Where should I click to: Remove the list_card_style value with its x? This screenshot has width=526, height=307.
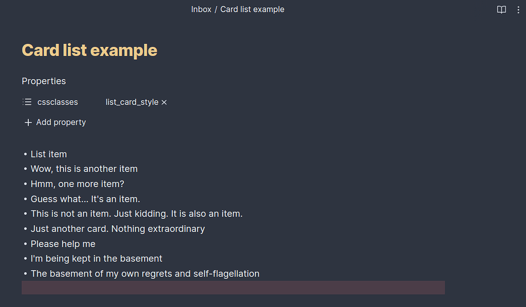[x=164, y=102]
